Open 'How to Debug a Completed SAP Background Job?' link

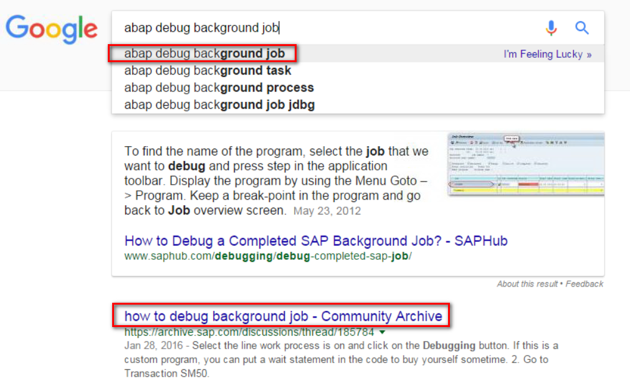tap(316, 241)
